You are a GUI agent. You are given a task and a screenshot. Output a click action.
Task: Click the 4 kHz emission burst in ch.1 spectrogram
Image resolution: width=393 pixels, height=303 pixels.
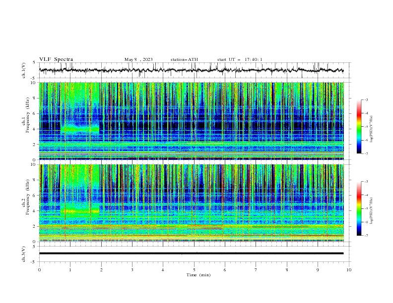pos(80,129)
